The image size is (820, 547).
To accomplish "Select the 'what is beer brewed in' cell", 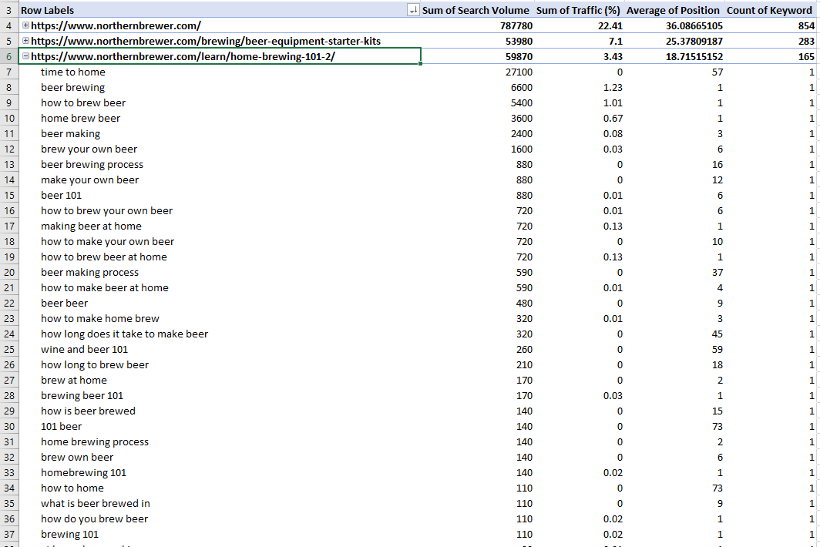I will point(96,503).
